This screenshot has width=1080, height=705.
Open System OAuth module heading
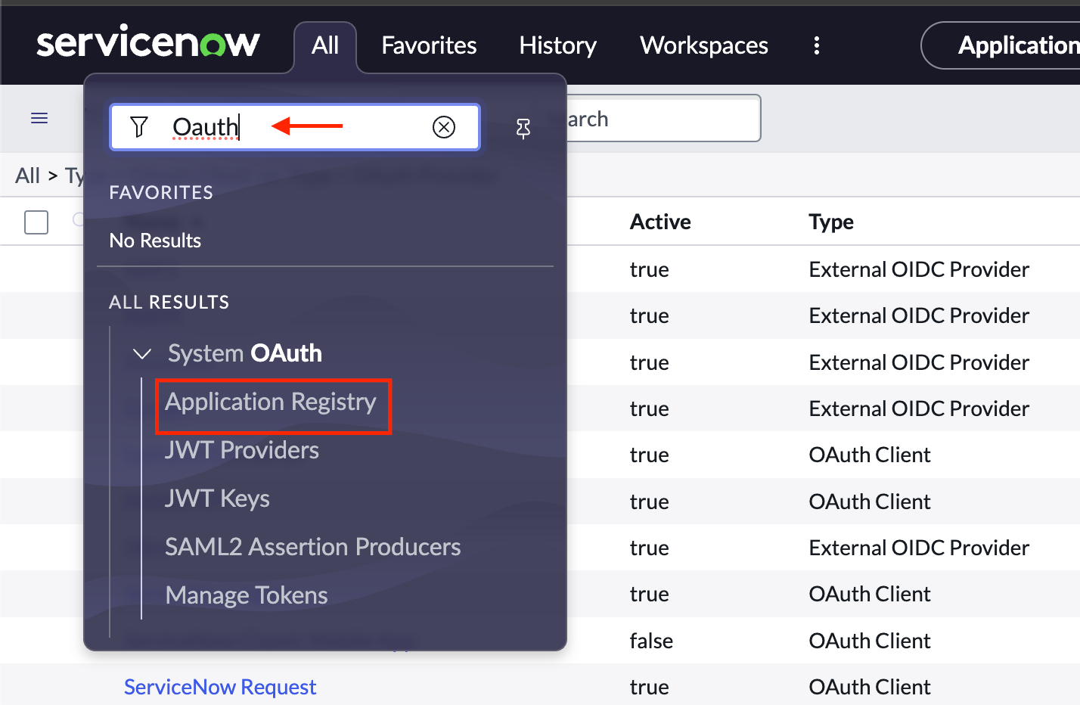tap(245, 353)
